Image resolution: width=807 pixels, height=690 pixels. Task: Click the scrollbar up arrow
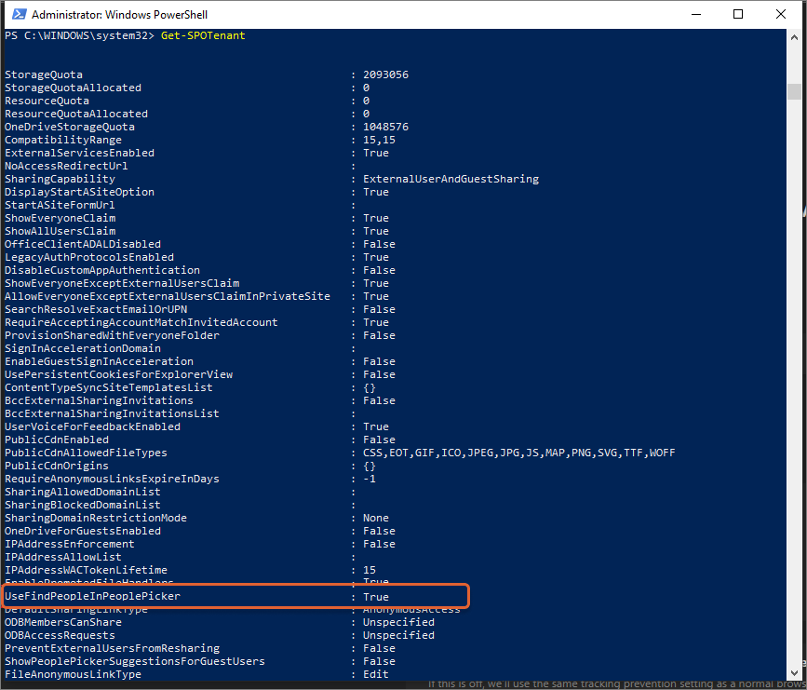pyautogui.click(x=794, y=37)
